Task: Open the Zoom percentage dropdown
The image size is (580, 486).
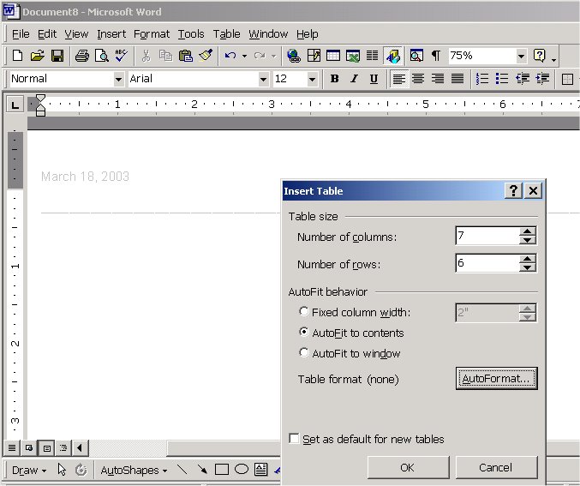Action: click(521, 56)
